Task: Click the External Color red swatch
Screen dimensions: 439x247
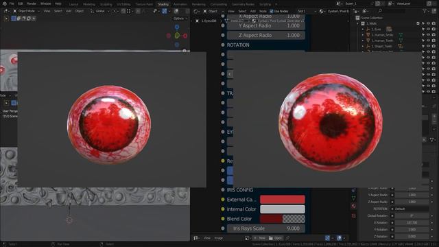Action: 282,200
